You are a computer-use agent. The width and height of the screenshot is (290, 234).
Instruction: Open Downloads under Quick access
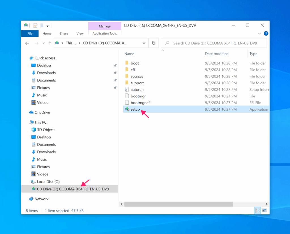click(46, 73)
